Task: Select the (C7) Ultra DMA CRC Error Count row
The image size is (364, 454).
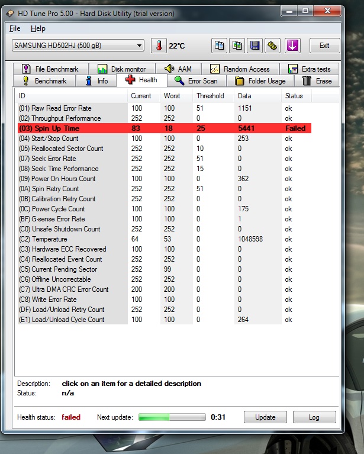Action: 165,289
